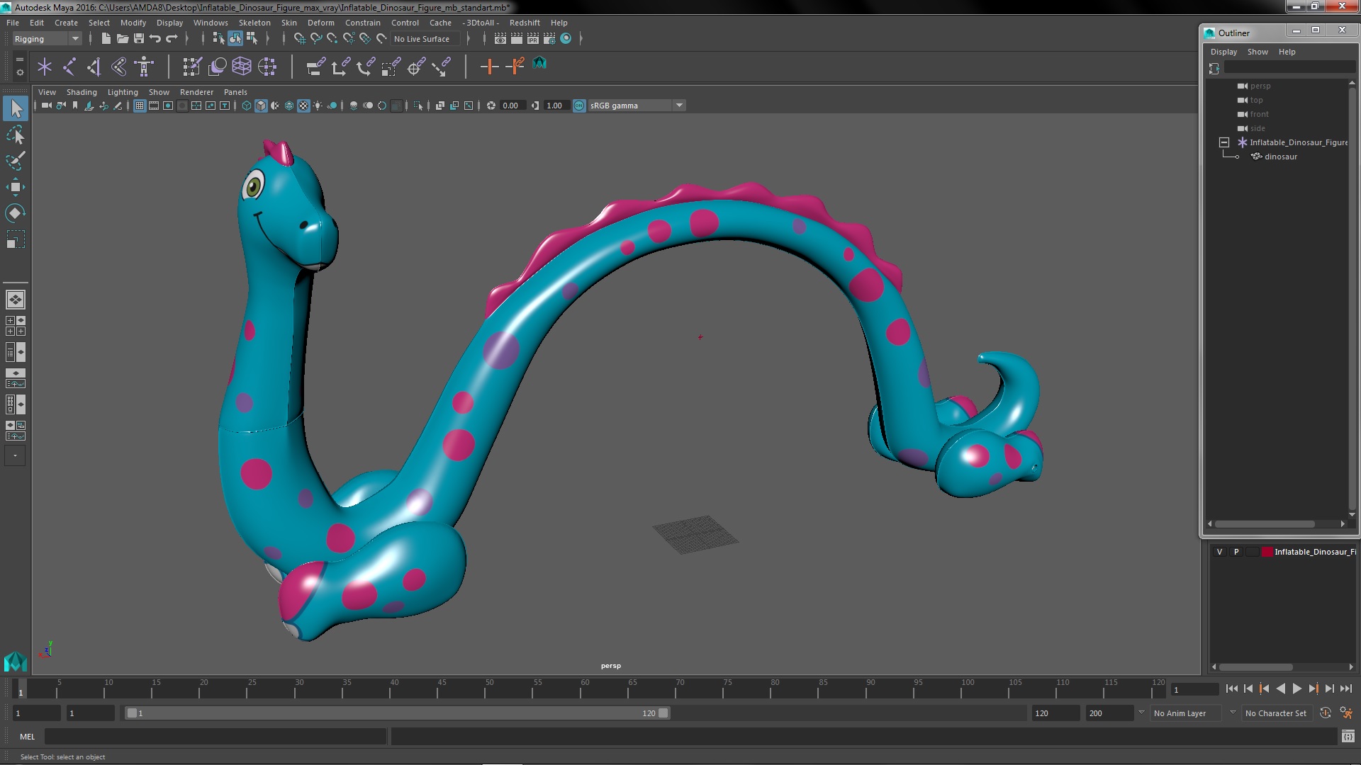Screen dimensions: 1361x765
Task: Apply a Point constraint from the shelf
Action: 340,67
